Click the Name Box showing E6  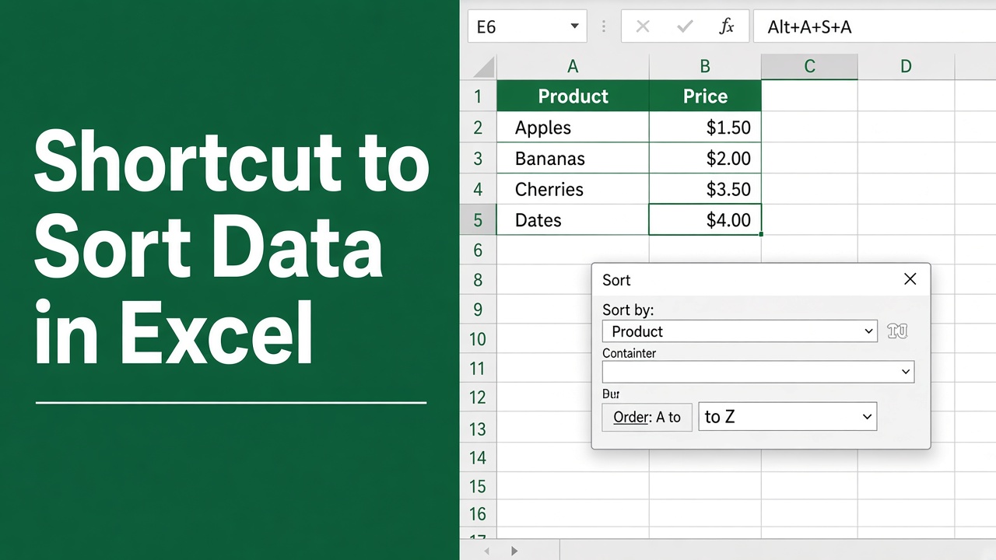528,26
